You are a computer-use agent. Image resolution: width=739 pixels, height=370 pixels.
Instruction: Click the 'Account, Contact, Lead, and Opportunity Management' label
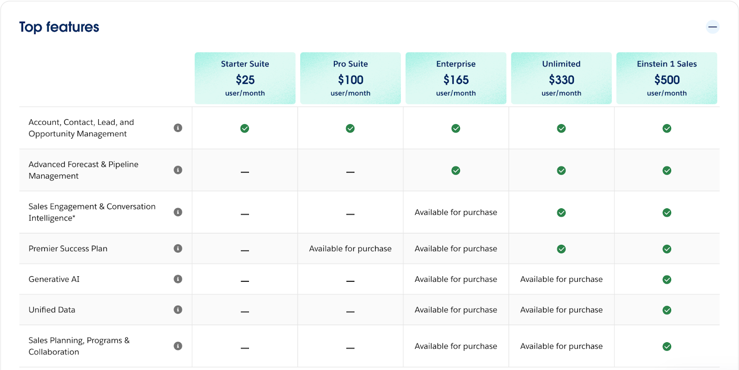click(81, 128)
